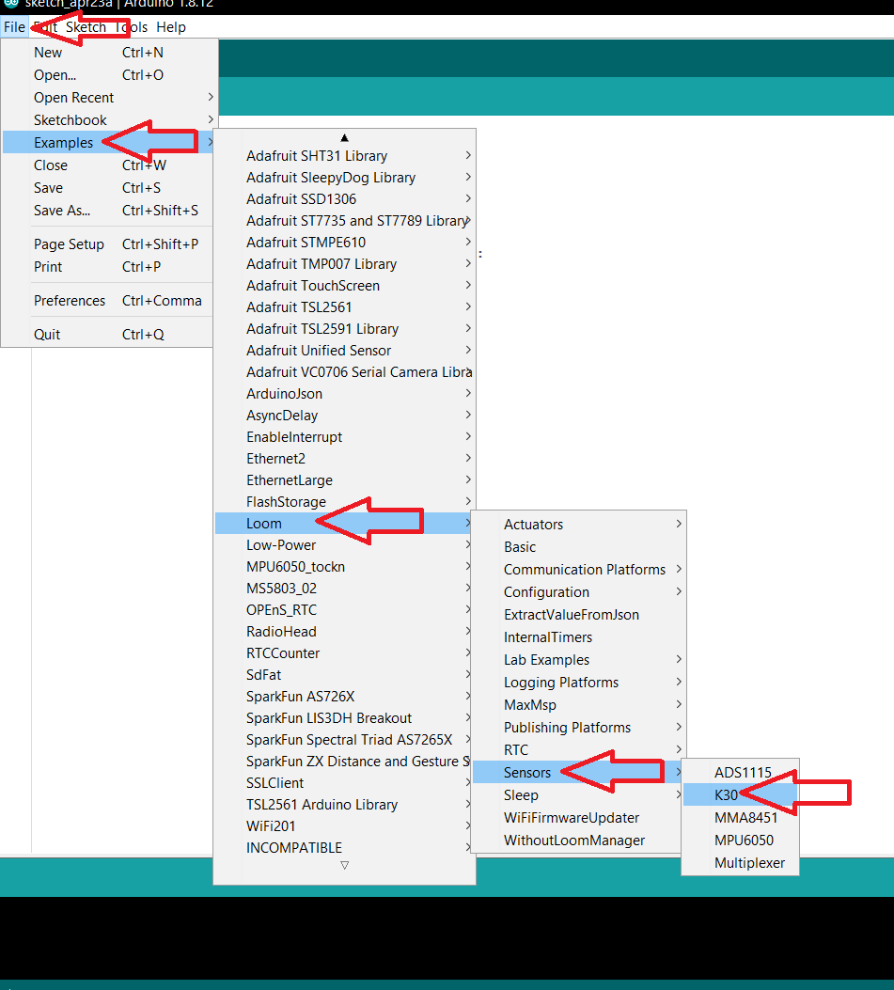Open the Help menu
This screenshot has width=894, height=990.
click(x=170, y=27)
